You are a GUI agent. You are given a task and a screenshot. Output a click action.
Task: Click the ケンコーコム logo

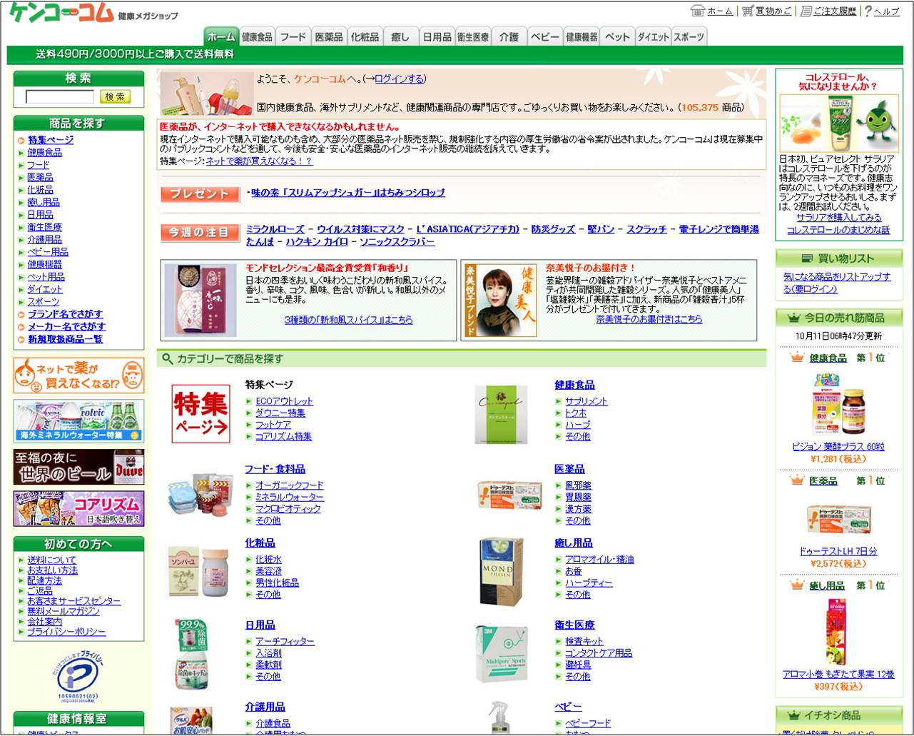(63, 12)
